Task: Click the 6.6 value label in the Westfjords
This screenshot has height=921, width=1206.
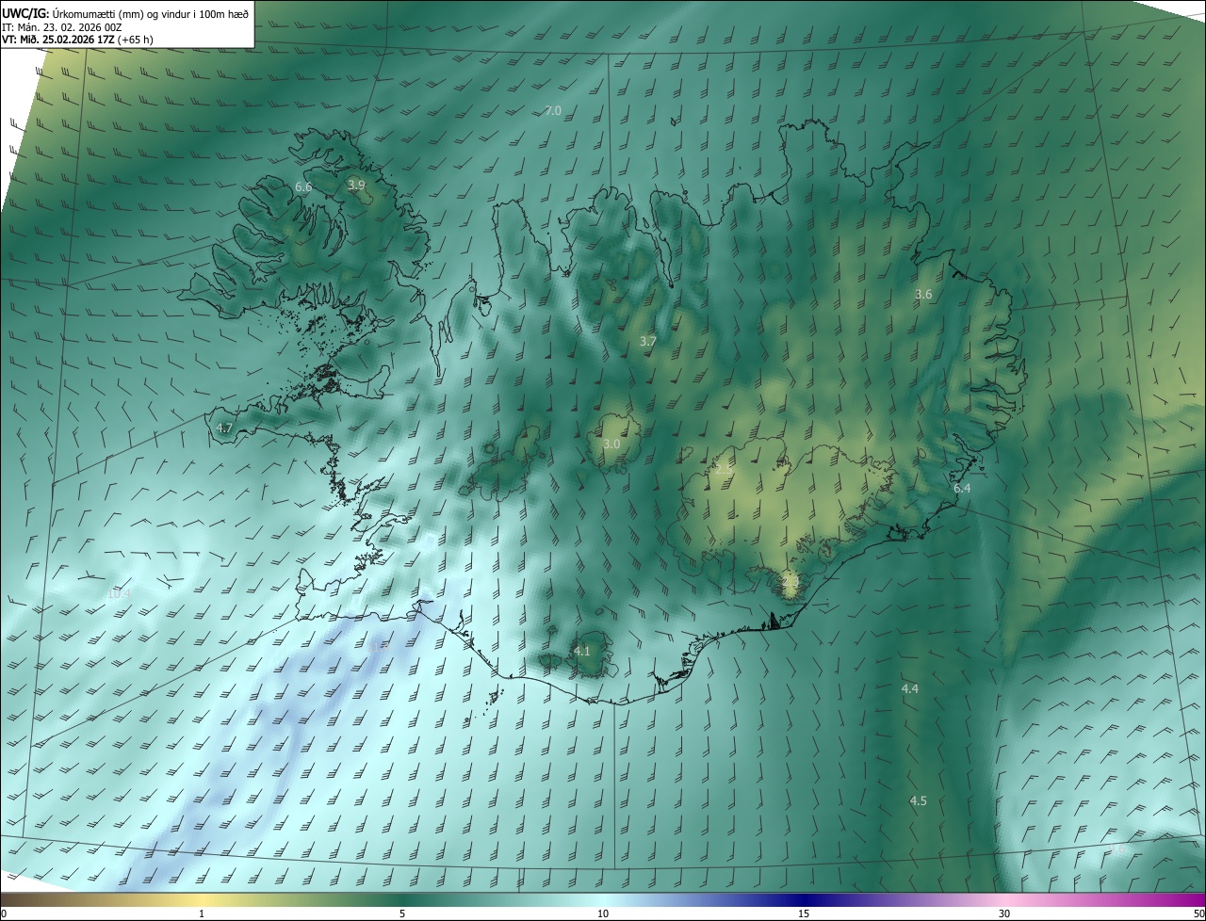Action: click(x=303, y=187)
